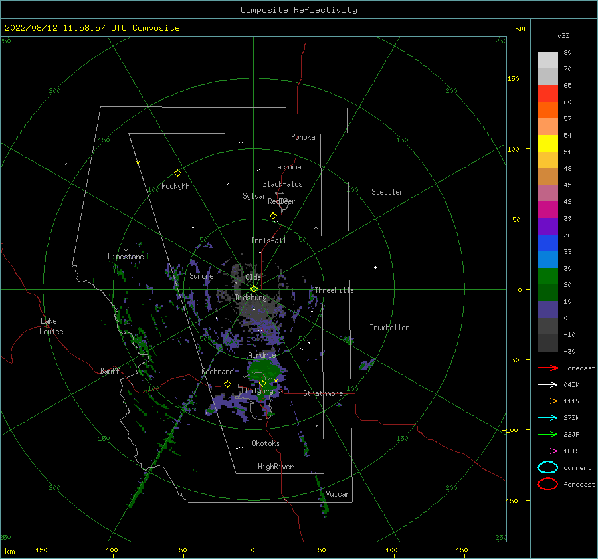Click the white plus marker near Drumheller
This screenshot has height=559, width=598.
[x=375, y=267]
